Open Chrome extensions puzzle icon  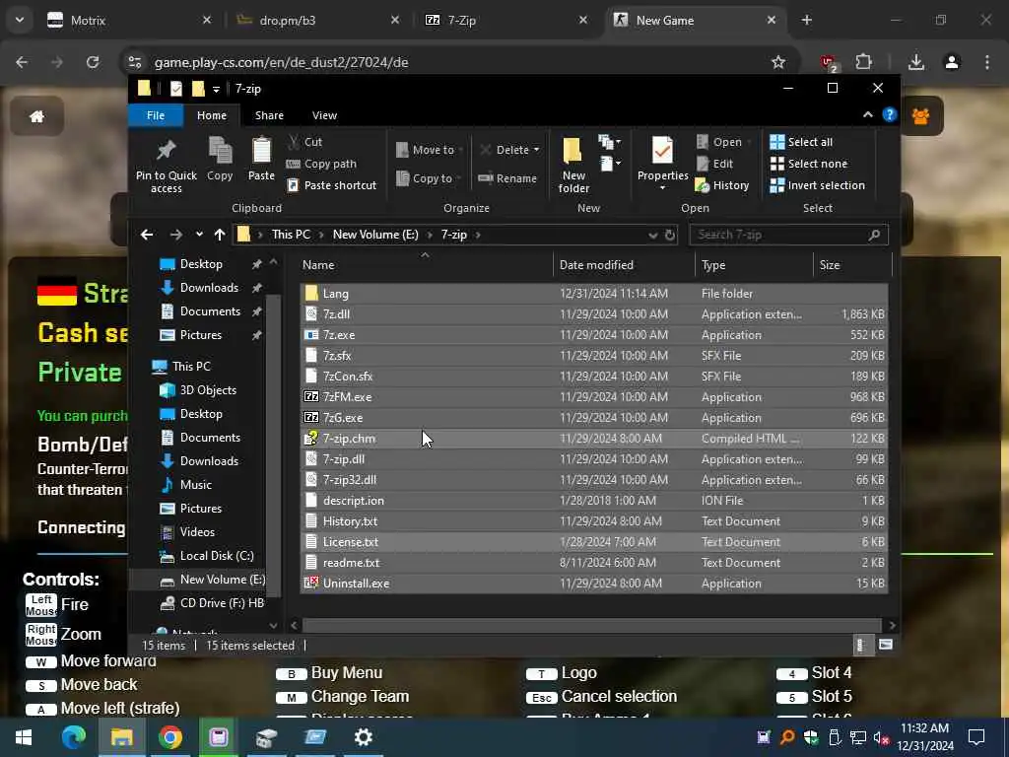pyautogui.click(x=863, y=62)
